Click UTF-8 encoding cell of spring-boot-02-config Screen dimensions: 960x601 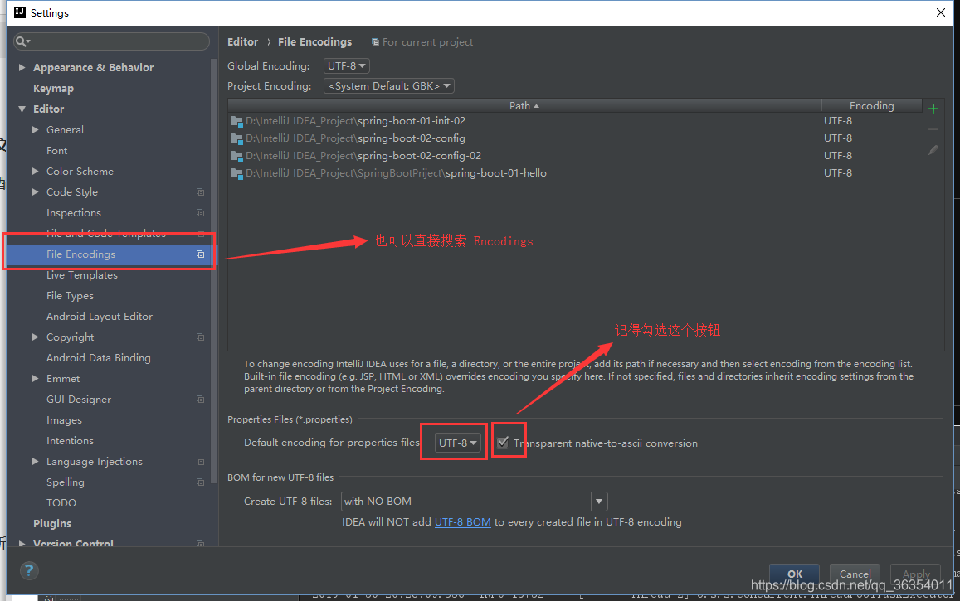pos(837,138)
